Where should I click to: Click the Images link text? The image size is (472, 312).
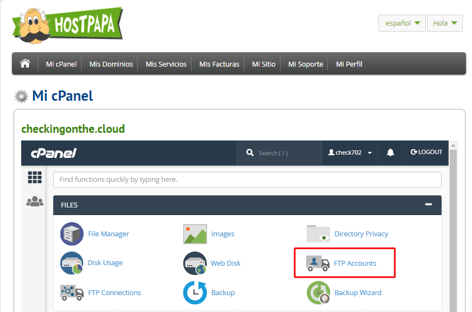coord(223,234)
